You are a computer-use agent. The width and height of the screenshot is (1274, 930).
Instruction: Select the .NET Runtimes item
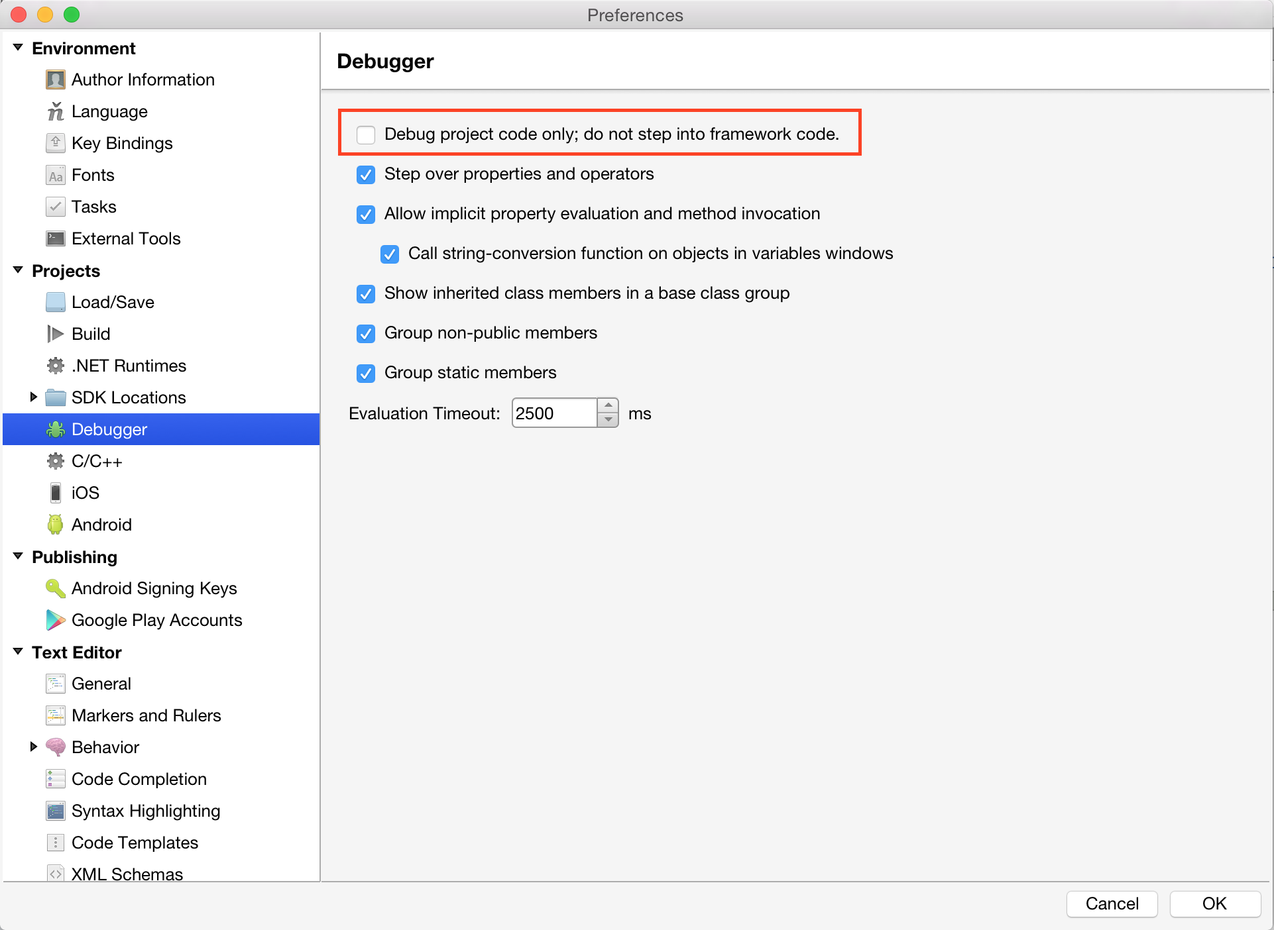coord(129,366)
